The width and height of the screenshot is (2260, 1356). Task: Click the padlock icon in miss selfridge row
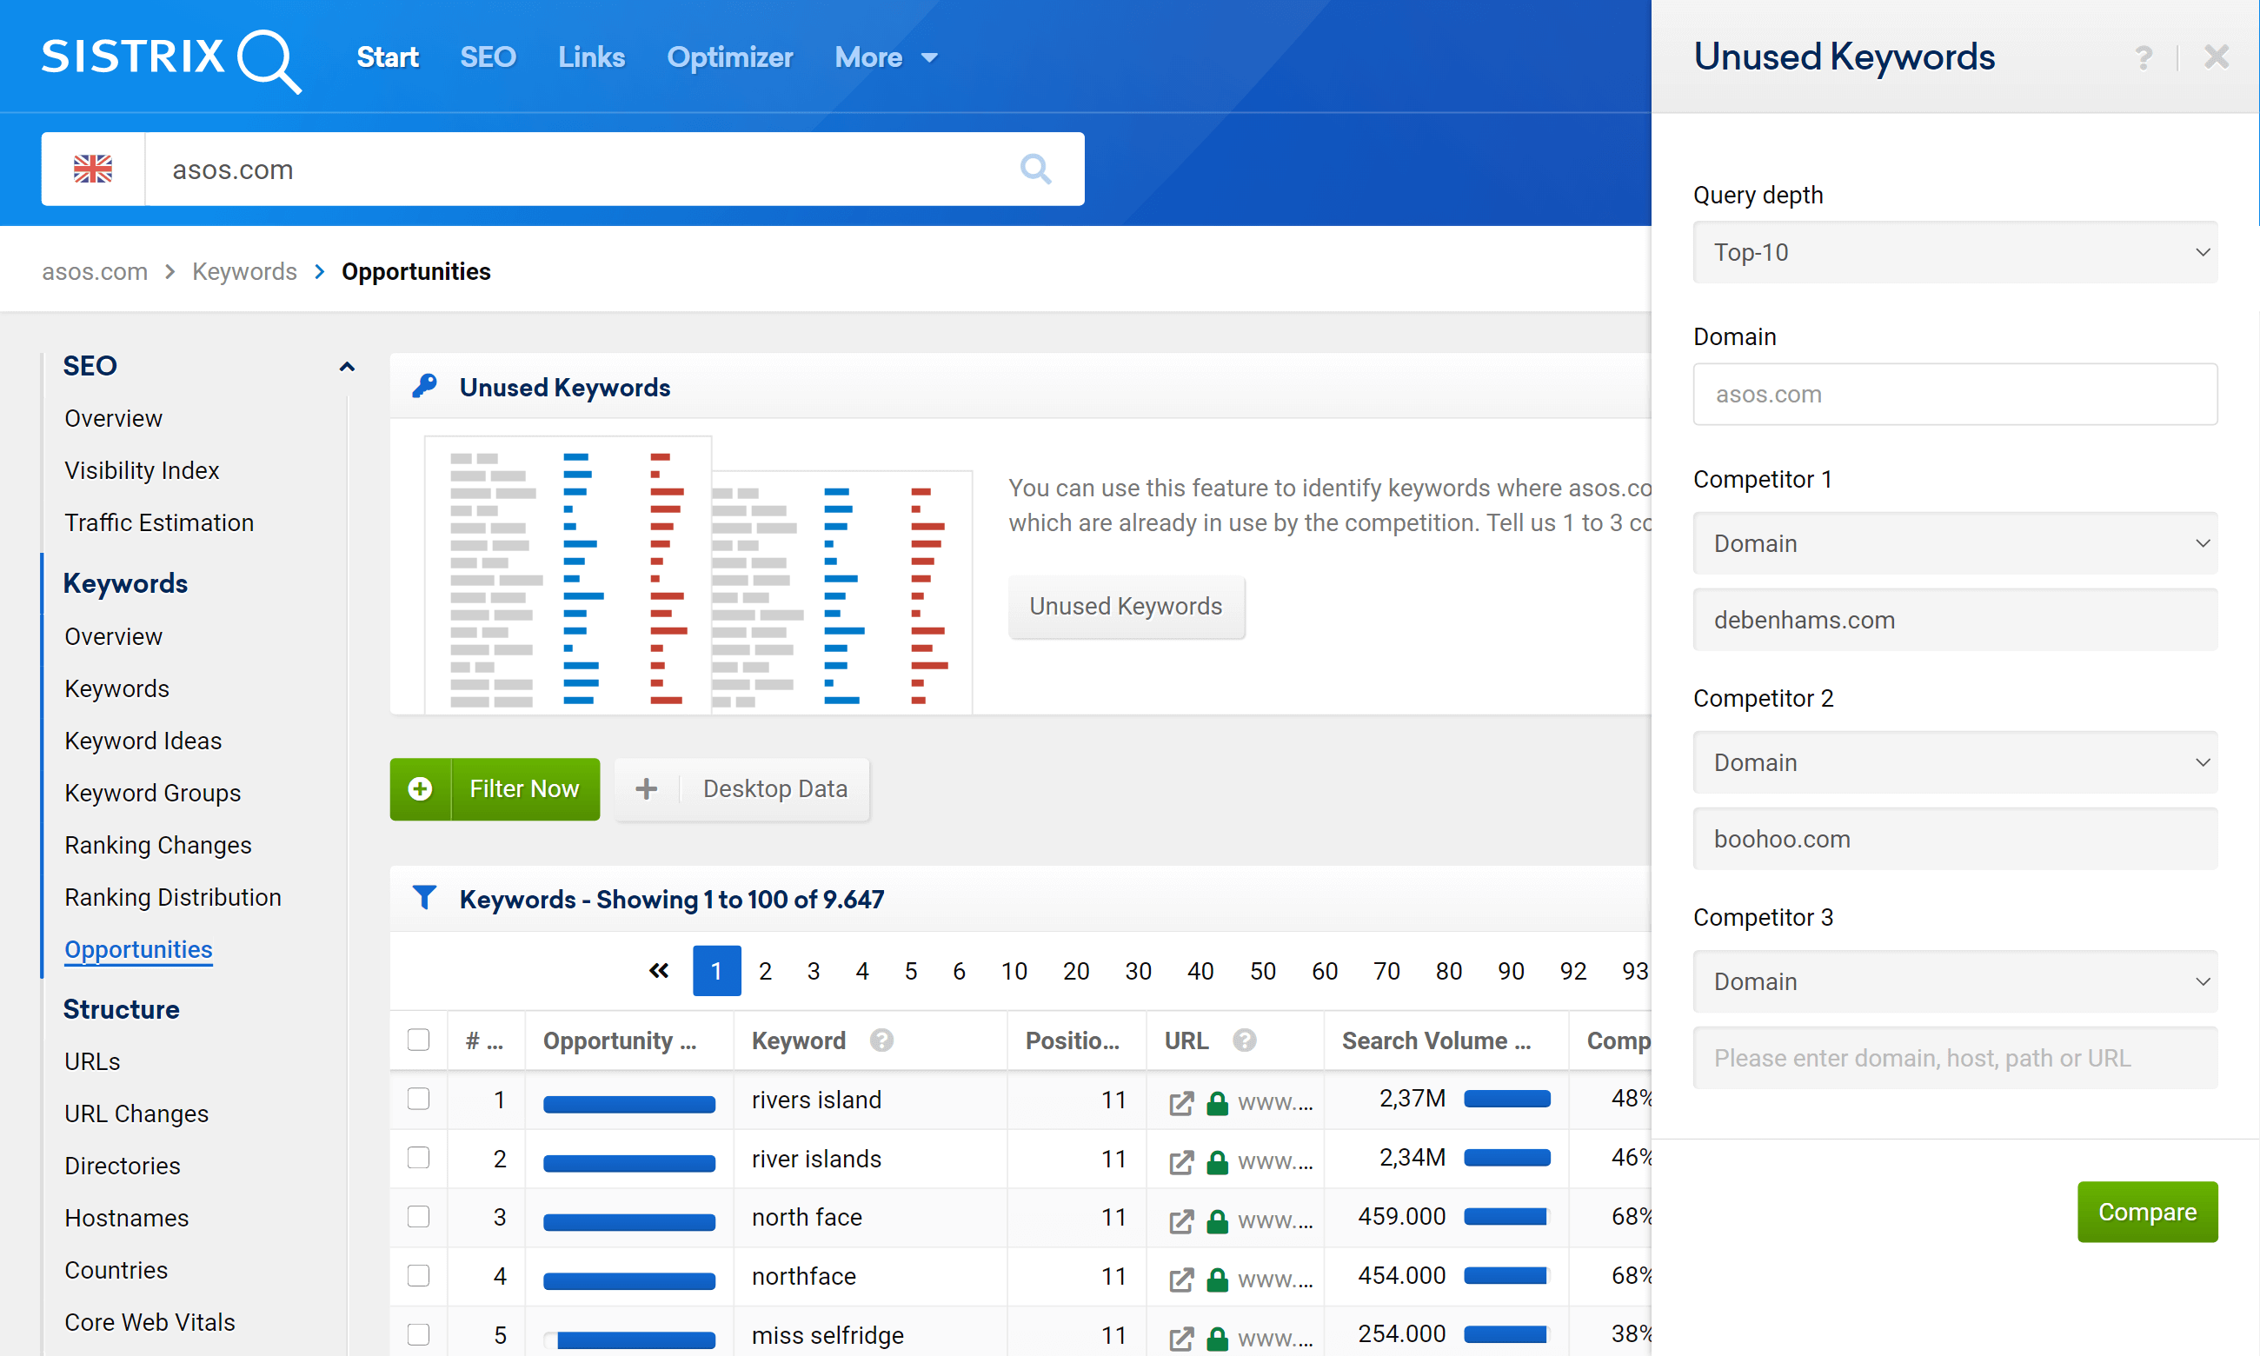click(1217, 1339)
